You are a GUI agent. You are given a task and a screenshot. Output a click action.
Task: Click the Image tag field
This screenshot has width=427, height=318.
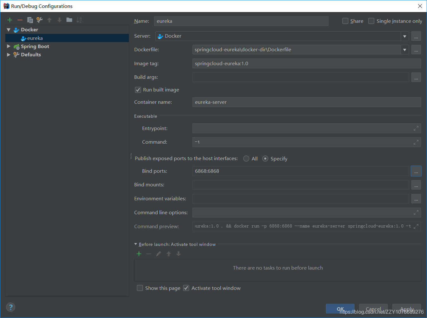point(307,64)
